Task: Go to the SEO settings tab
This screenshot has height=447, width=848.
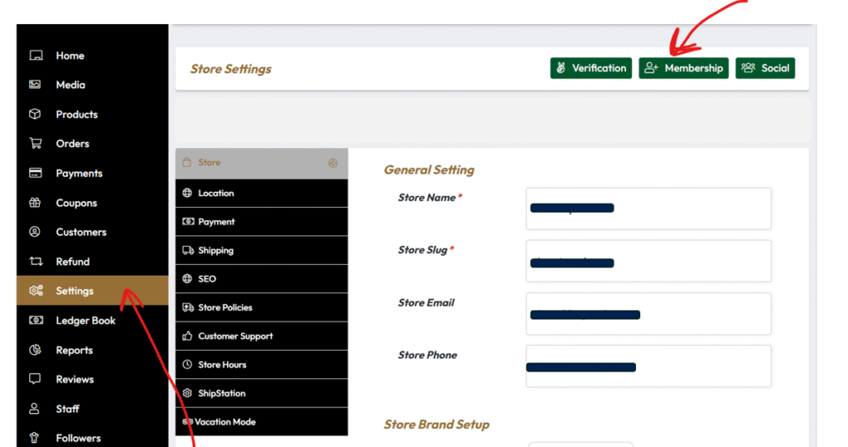Action: (x=261, y=279)
